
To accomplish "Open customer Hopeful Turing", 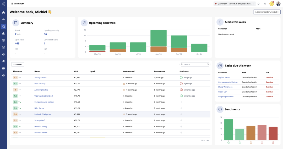I will pos(41,127).
